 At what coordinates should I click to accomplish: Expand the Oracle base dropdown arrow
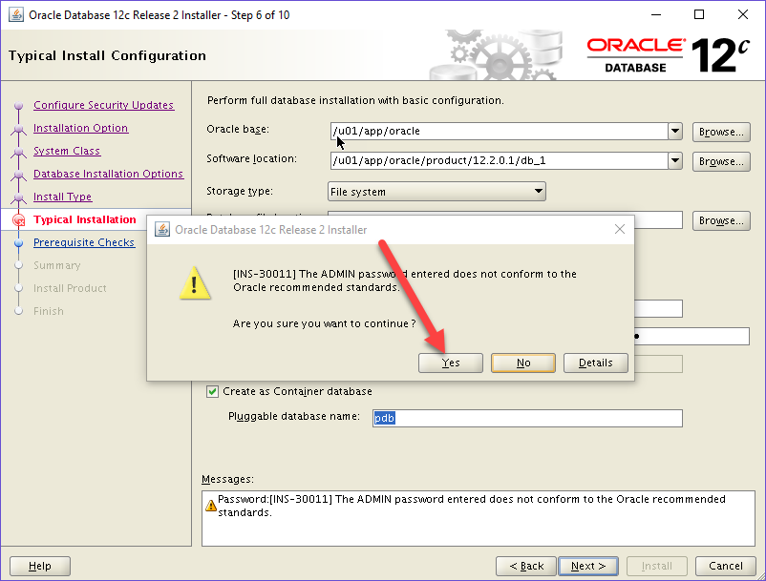(x=675, y=131)
